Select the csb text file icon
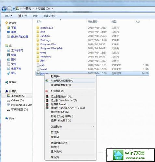The width and height of the screenshot is (155, 162). [38, 65]
